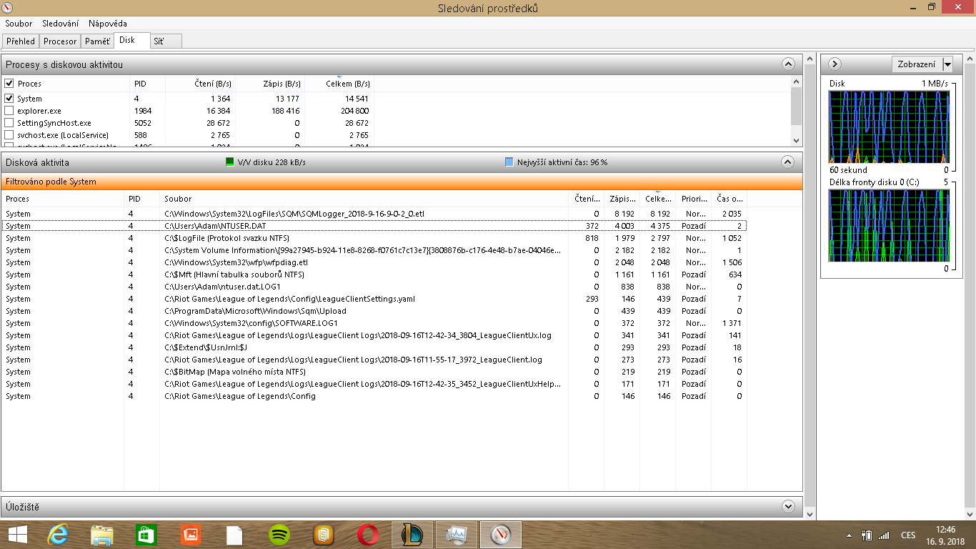Check the svchost.exe (LocalService) checkbox
Viewport: 976px width, 549px height.
pos(9,135)
